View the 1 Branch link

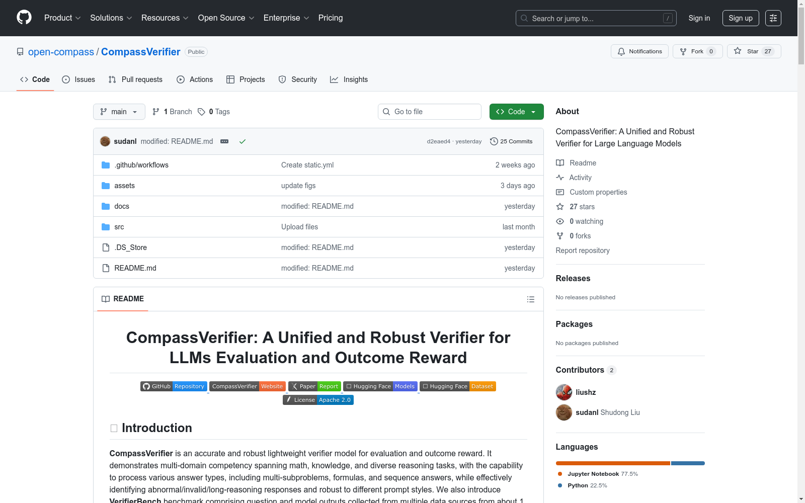(x=172, y=112)
